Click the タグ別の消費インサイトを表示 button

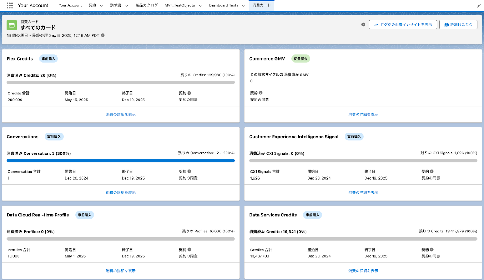pyautogui.click(x=403, y=25)
